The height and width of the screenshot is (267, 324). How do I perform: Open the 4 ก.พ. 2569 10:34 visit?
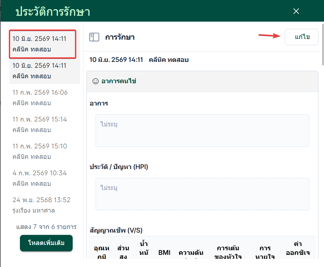[45, 178]
